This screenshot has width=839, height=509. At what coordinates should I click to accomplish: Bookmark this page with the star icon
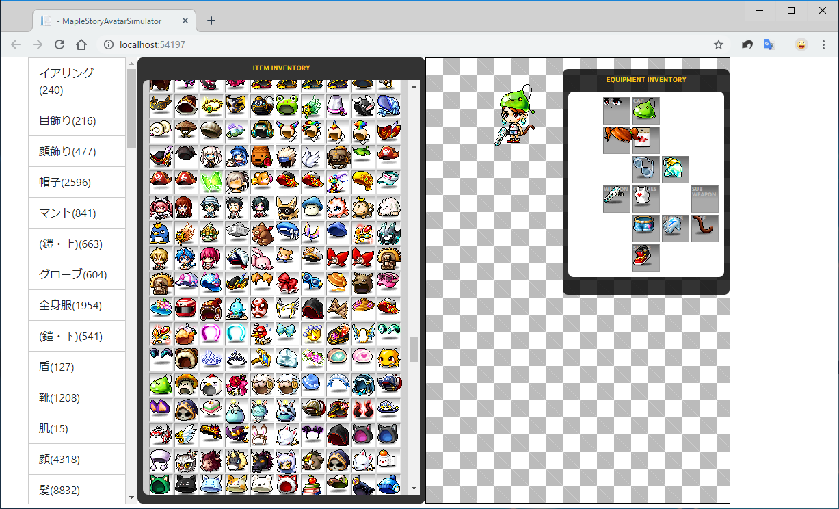[x=719, y=44]
